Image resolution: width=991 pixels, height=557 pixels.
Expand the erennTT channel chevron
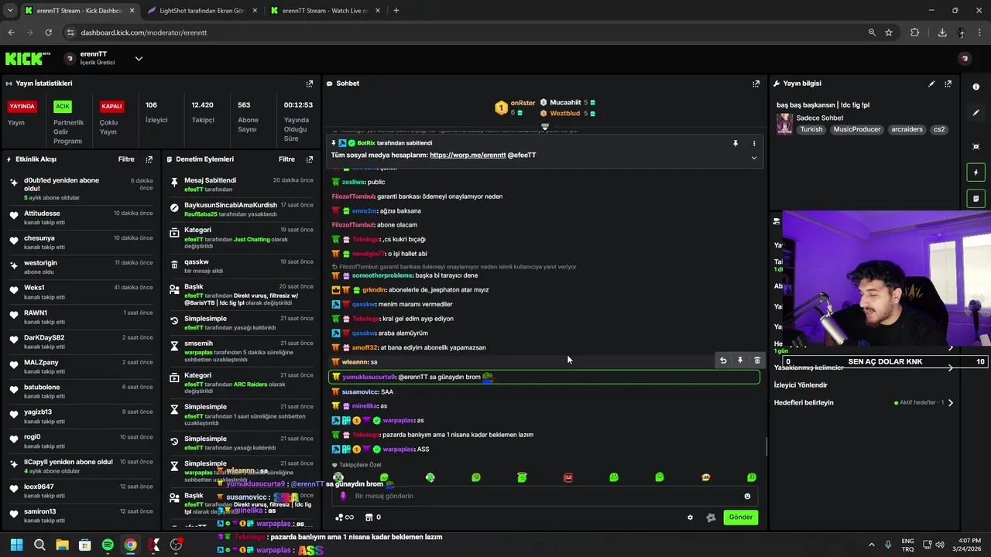pos(139,59)
